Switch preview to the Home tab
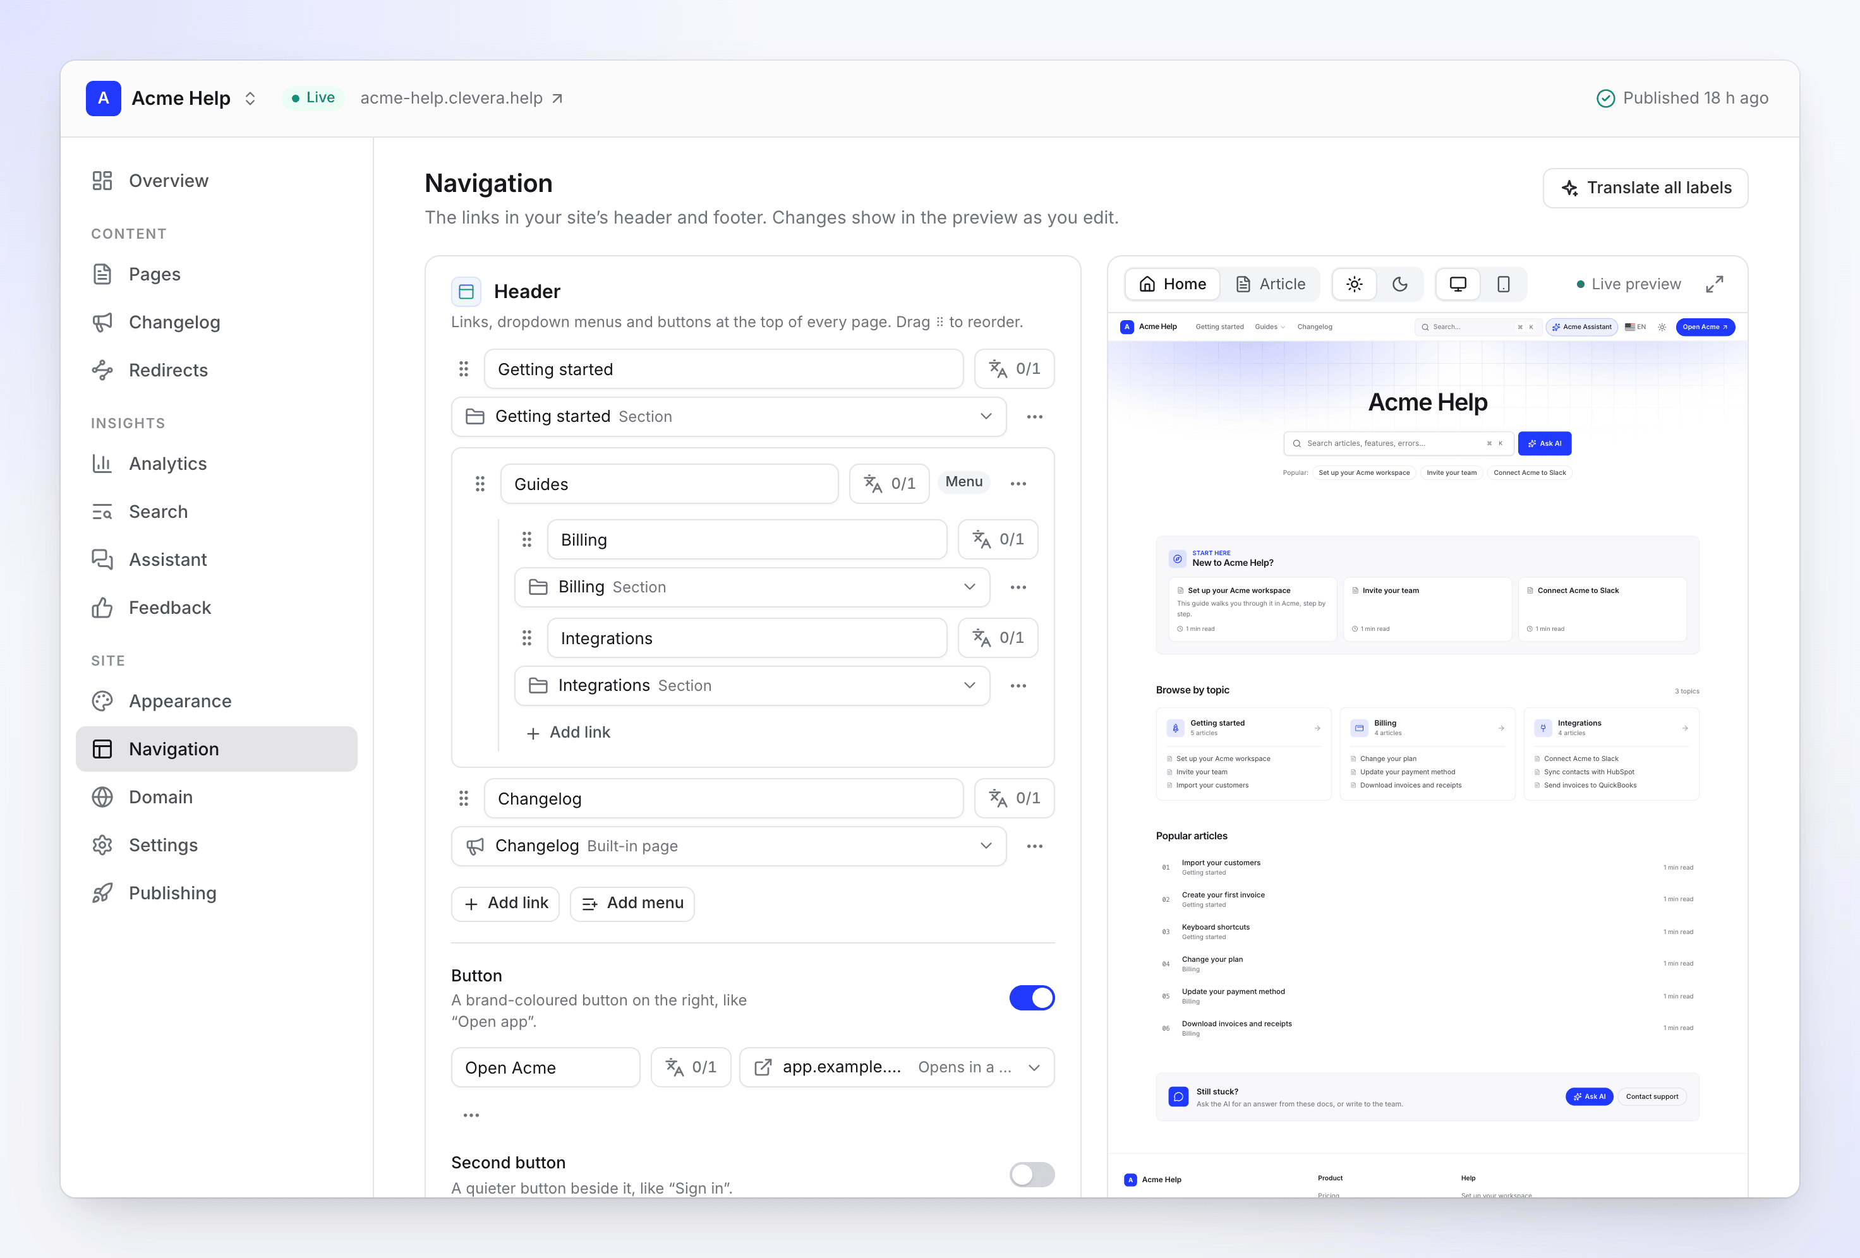The height and width of the screenshot is (1258, 1860). click(1173, 284)
